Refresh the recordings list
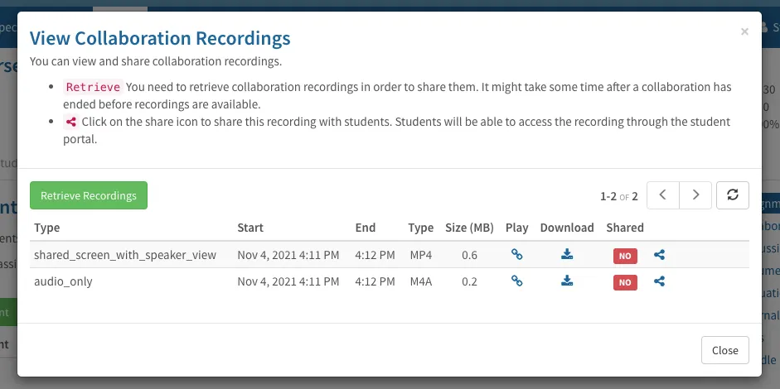Screen dimensions: 780x389 [x=732, y=195]
